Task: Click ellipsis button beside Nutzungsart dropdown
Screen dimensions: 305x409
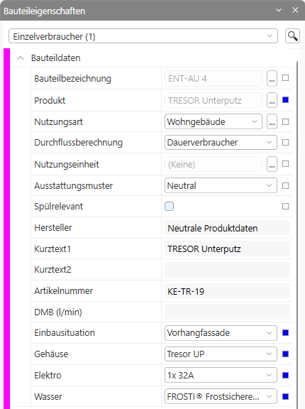Action: [x=272, y=121]
